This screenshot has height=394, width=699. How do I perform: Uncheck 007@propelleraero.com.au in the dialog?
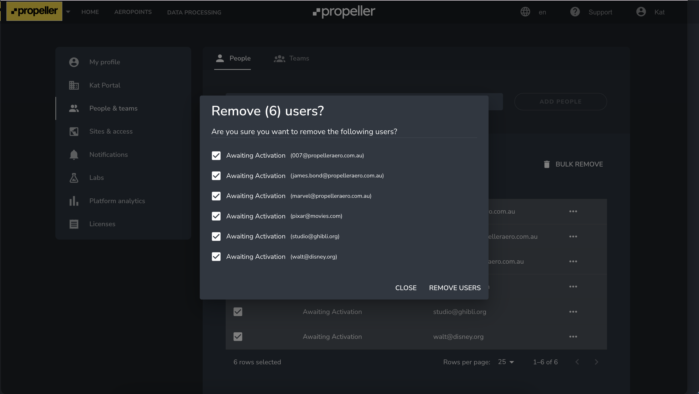click(x=216, y=156)
